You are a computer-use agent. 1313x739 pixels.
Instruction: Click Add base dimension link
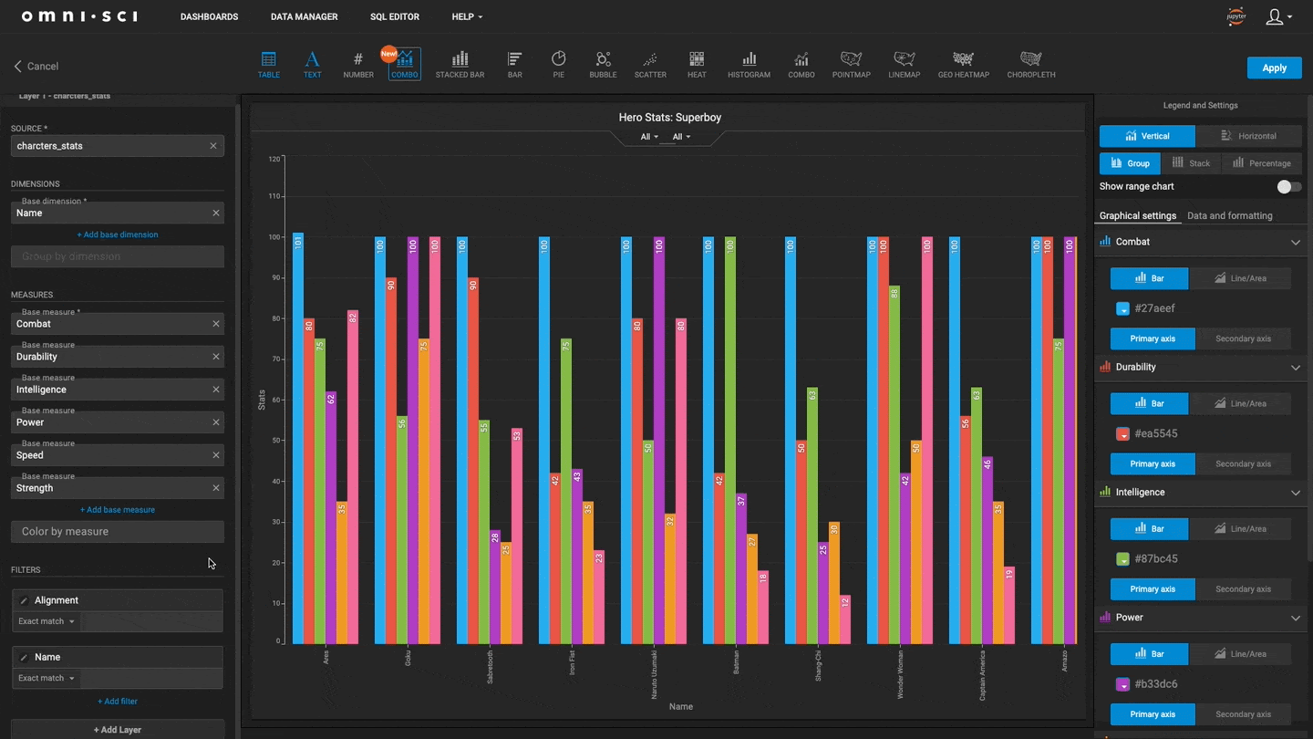tap(118, 234)
